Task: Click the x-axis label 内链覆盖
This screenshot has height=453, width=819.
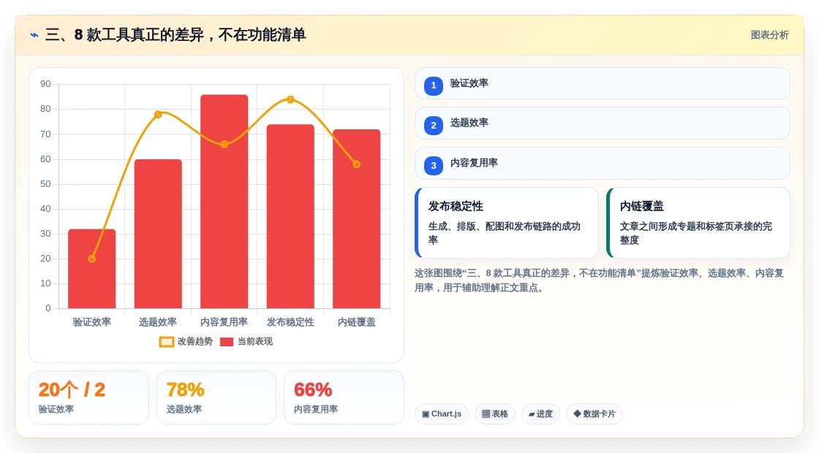Action: (x=357, y=322)
